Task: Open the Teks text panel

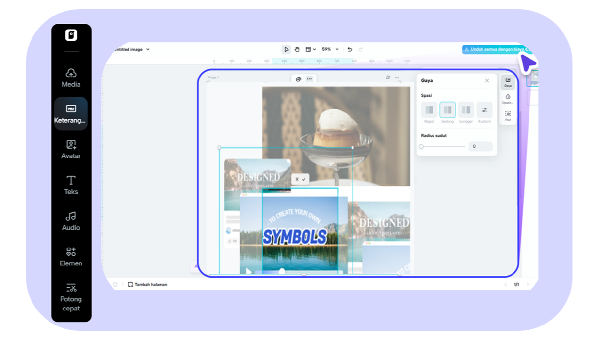Action: tap(71, 185)
